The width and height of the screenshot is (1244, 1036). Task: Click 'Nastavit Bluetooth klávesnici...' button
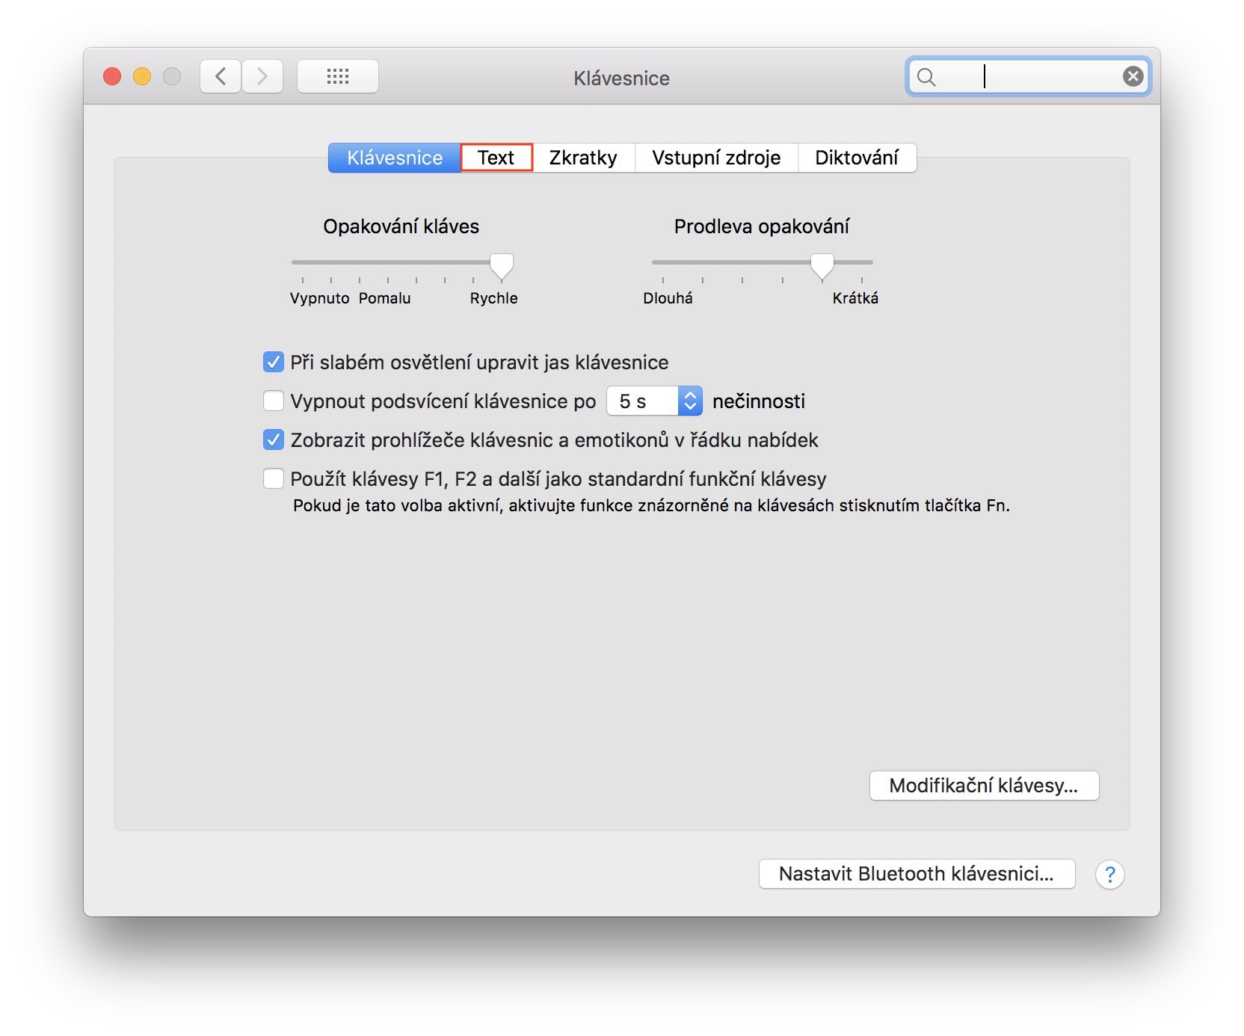[x=917, y=874]
